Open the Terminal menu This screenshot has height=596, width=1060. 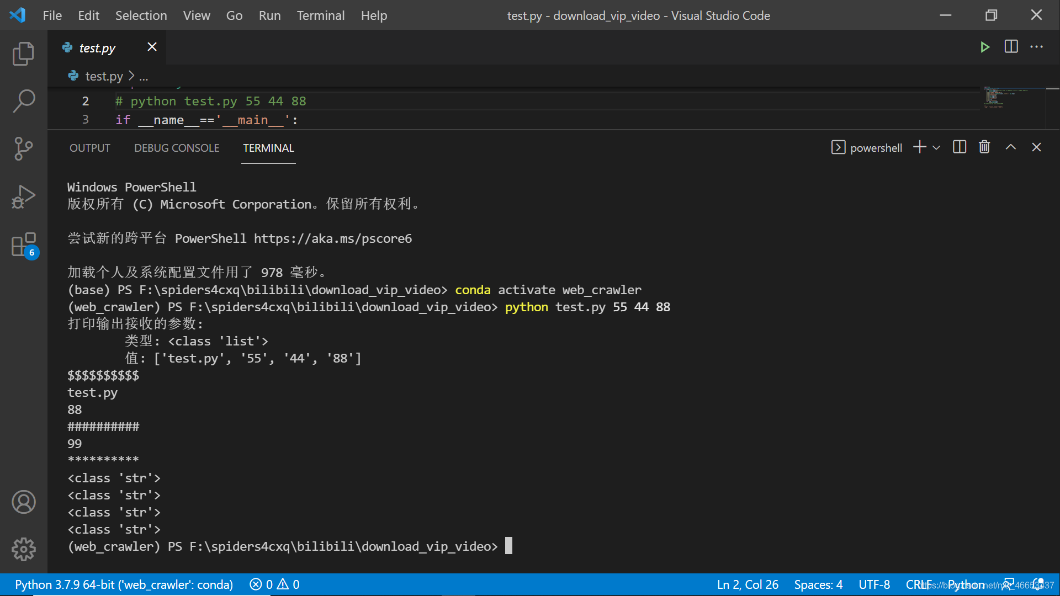320,15
